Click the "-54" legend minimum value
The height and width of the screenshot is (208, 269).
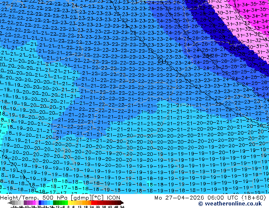[14, 207]
